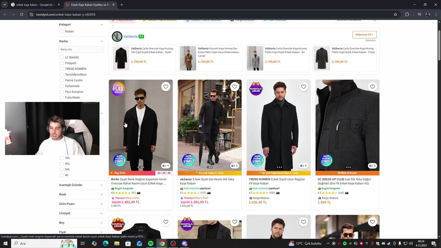Viewport: 441px width, 248px height.
Task: Launch Microsoft Edge from the taskbar
Action: tap(105, 244)
